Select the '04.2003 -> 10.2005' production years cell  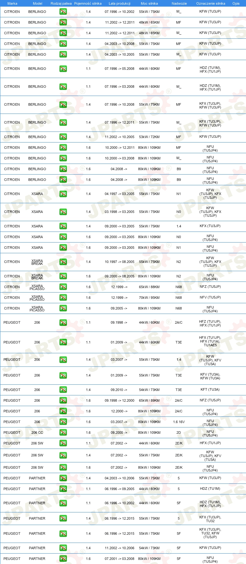point(120,54)
